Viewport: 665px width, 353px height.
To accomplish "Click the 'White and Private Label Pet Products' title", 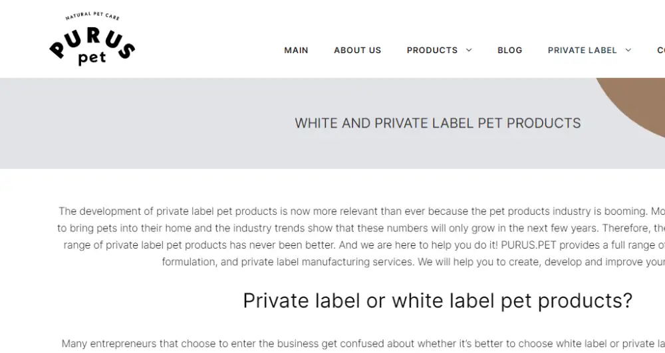I will click(x=438, y=123).
